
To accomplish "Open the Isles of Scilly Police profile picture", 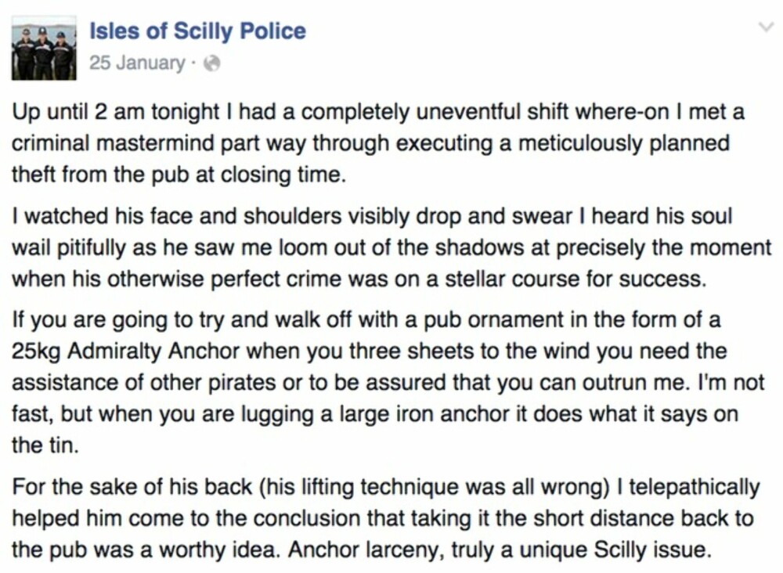I will point(44,48).
